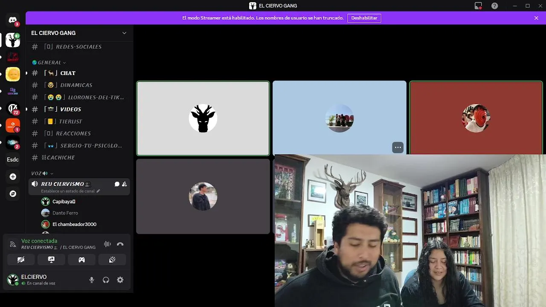The width and height of the screenshot is (546, 307).
Task: Dismiss the Streamer mode banner
Action: tap(536, 18)
